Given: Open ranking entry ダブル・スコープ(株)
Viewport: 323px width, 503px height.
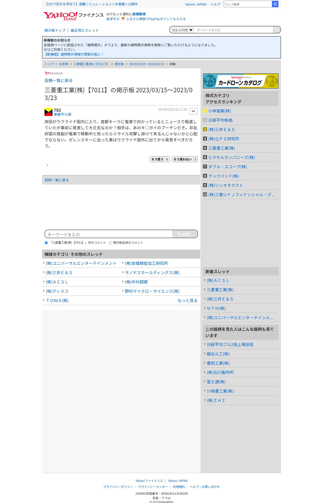Looking at the screenshot, I should (227, 167).
